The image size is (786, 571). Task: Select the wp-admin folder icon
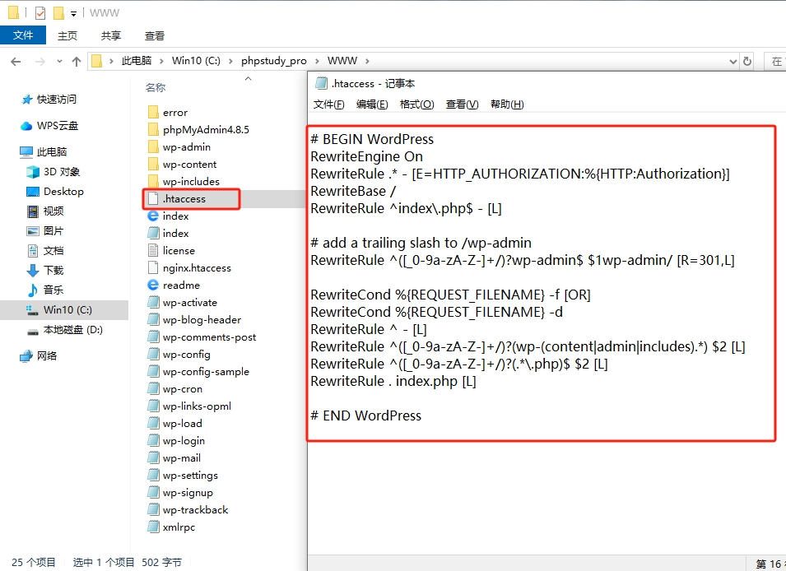(153, 147)
